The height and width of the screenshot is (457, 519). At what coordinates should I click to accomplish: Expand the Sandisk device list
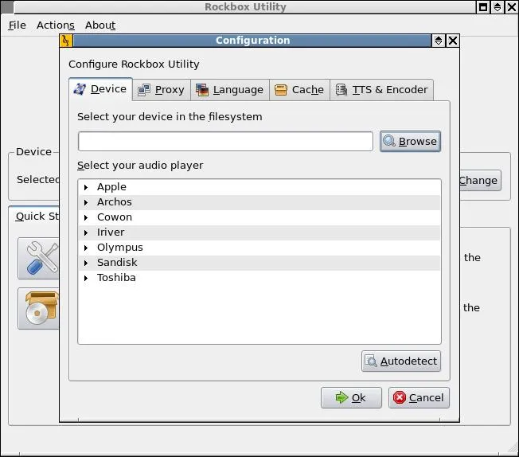click(x=86, y=263)
